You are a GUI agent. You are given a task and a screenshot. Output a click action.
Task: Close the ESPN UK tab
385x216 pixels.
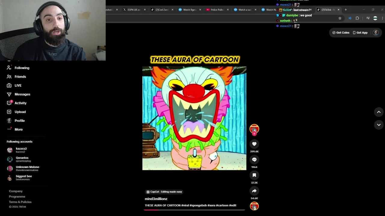145,10
